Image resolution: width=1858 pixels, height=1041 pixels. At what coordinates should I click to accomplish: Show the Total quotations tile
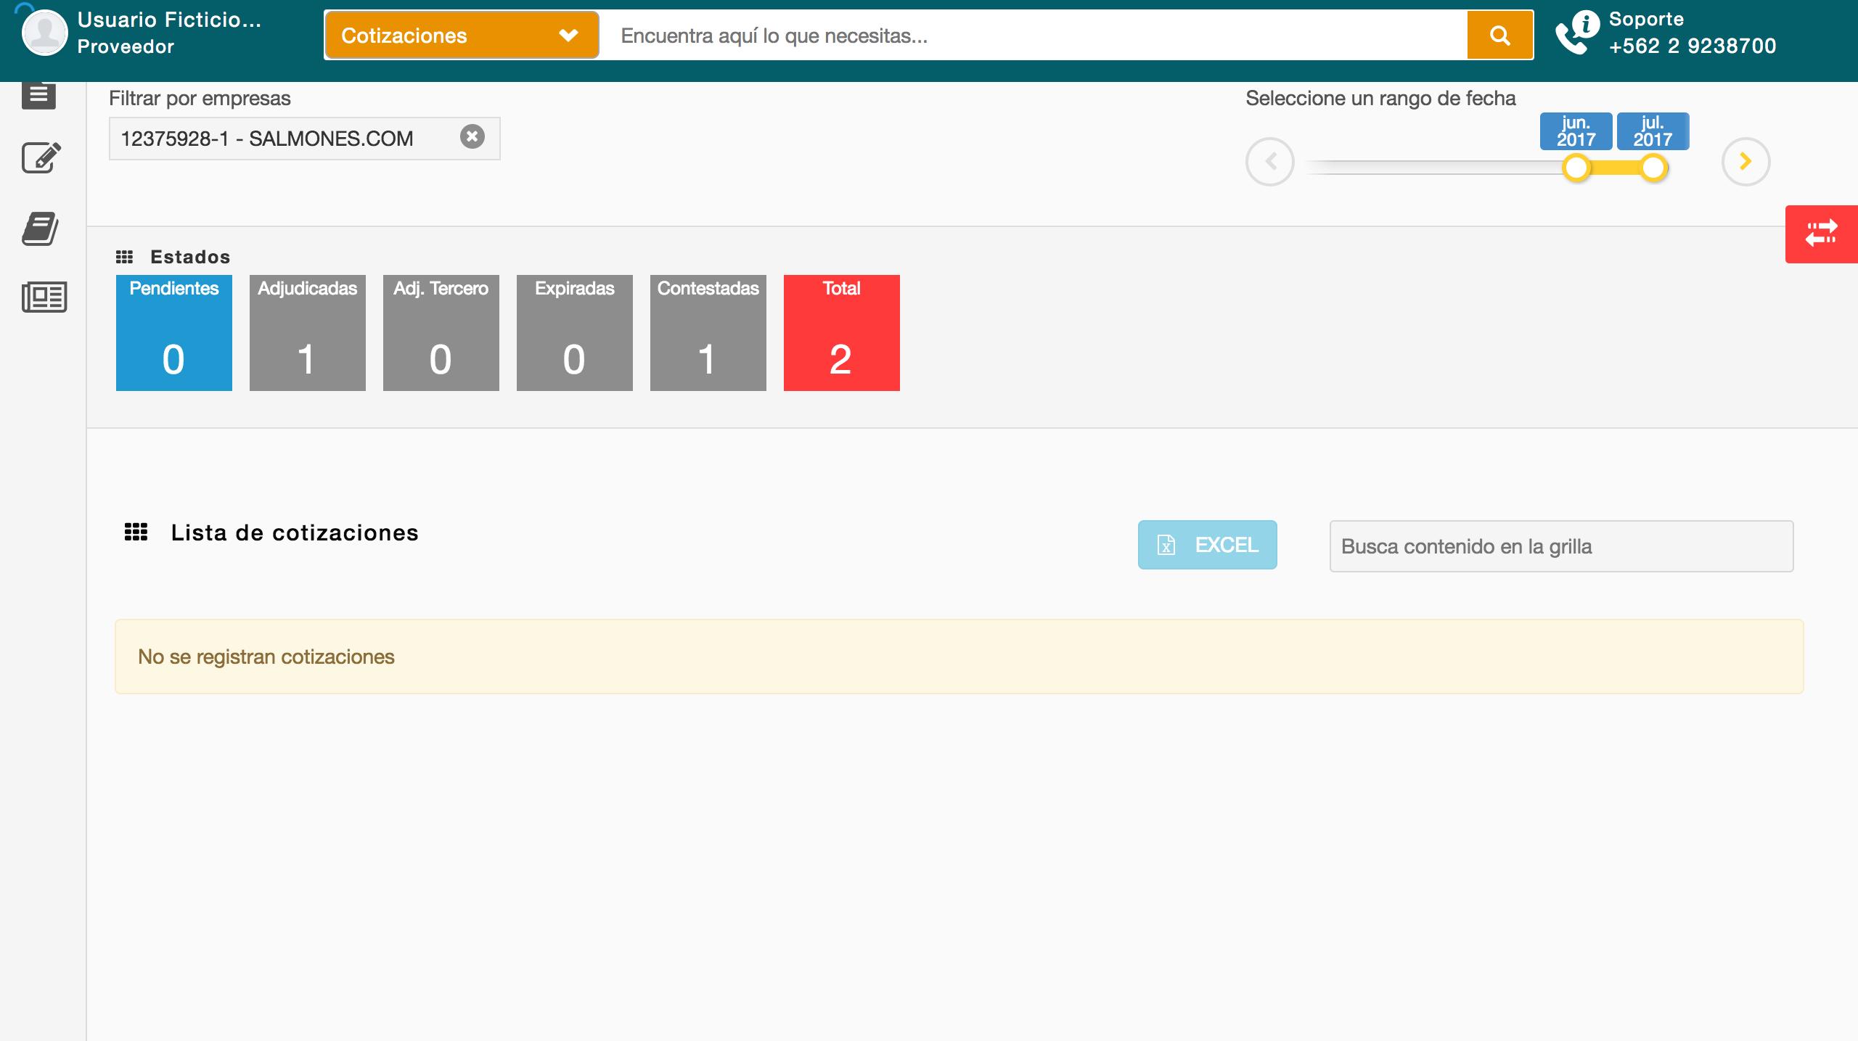[842, 332]
